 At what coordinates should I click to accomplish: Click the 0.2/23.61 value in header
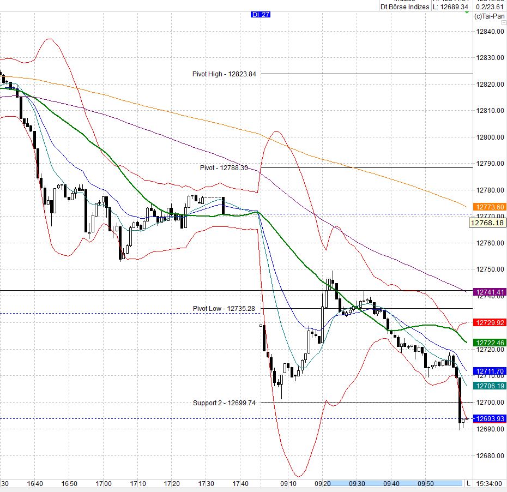tap(490, 7)
